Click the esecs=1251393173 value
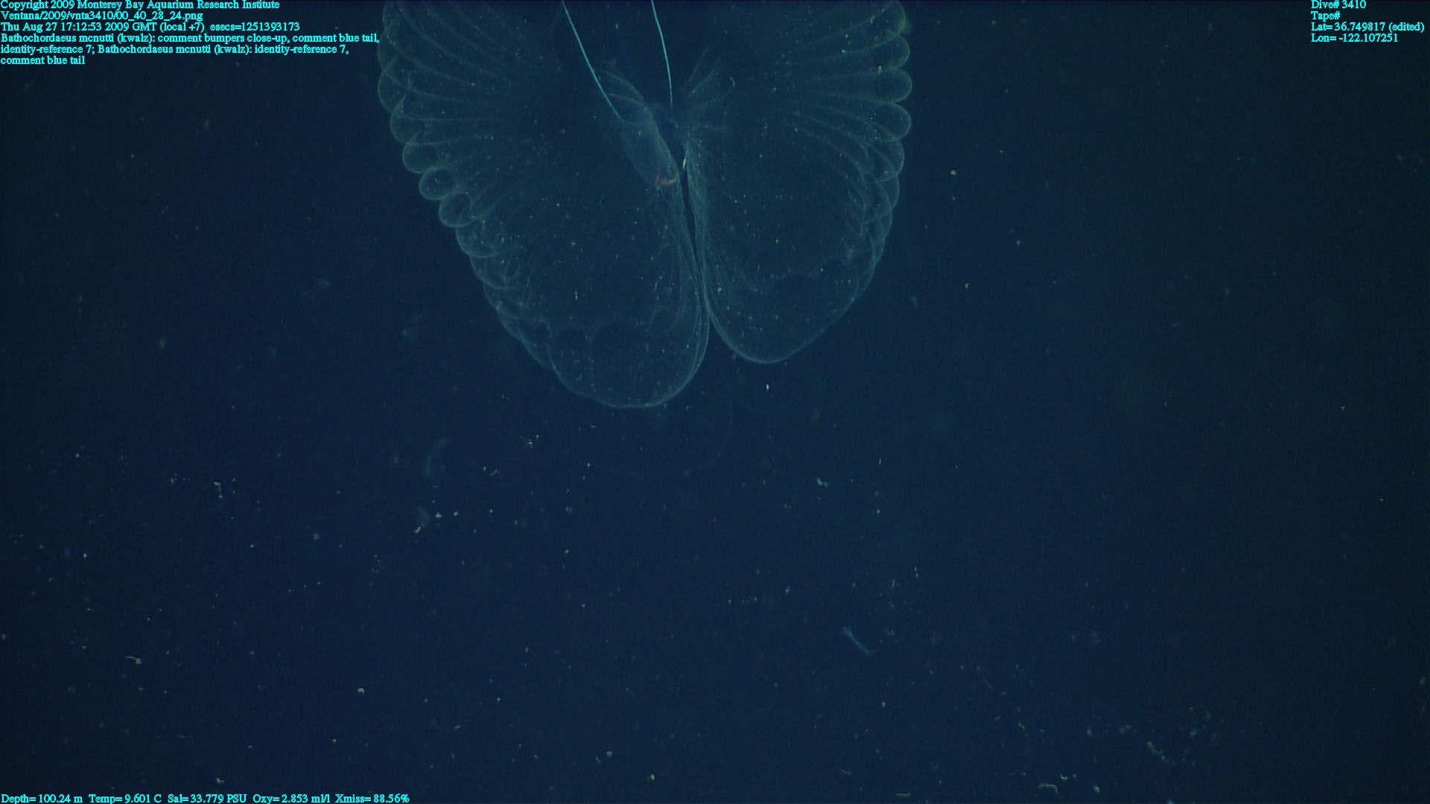This screenshot has height=804, width=1430. point(255,27)
